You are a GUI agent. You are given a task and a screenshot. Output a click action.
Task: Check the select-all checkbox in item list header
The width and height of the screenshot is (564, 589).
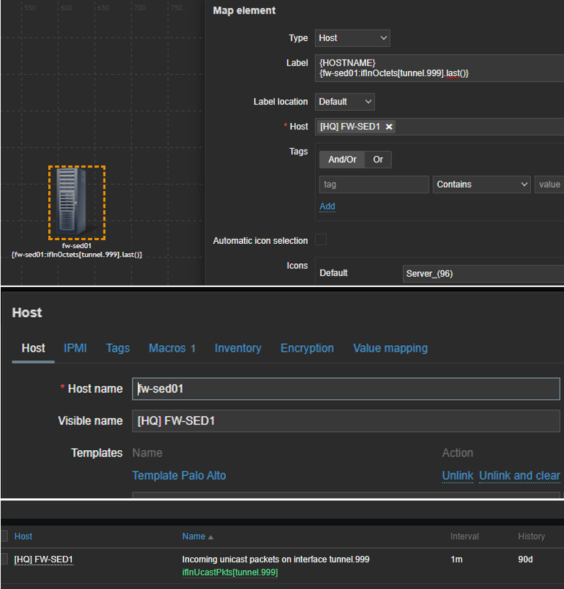pyautogui.click(x=5, y=536)
